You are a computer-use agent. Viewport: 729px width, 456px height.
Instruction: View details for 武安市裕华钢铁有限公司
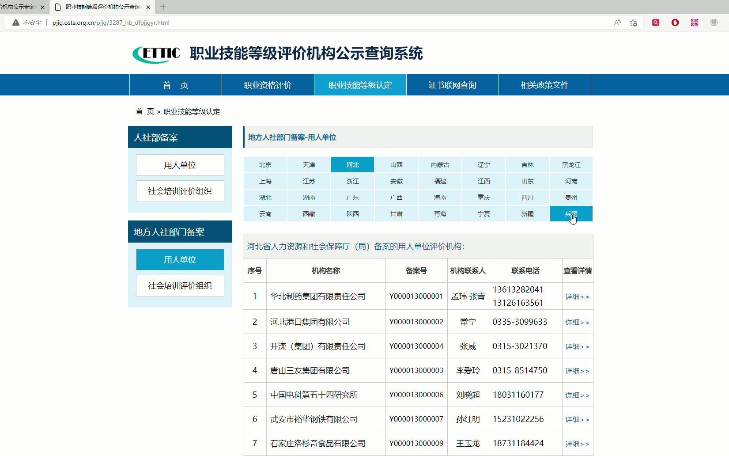(577, 419)
